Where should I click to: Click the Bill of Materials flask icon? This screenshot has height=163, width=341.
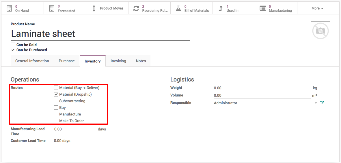[178, 8]
